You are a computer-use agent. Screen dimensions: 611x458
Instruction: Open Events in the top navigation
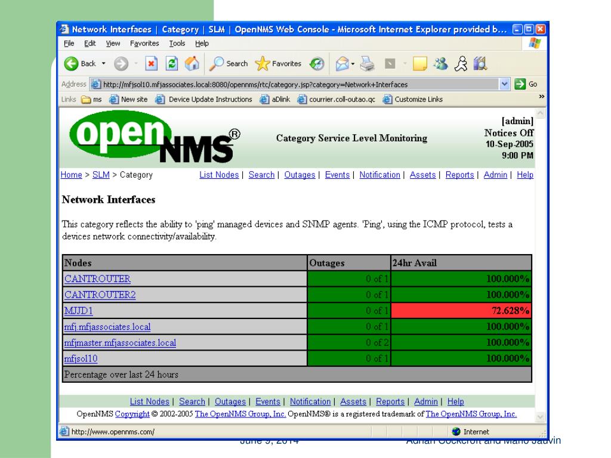pos(338,175)
